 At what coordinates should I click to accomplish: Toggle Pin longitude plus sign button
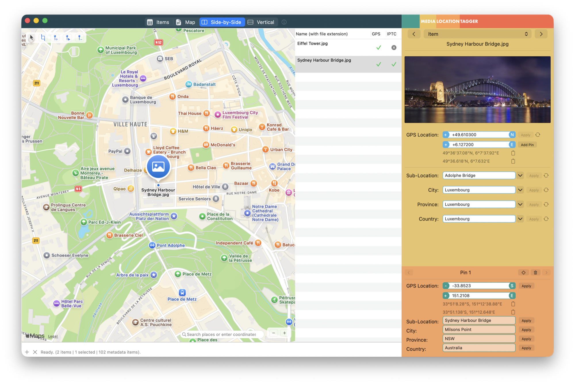coord(446,296)
